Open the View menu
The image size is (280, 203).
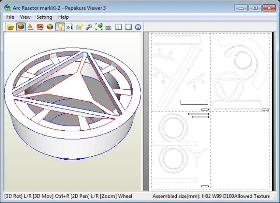click(25, 17)
